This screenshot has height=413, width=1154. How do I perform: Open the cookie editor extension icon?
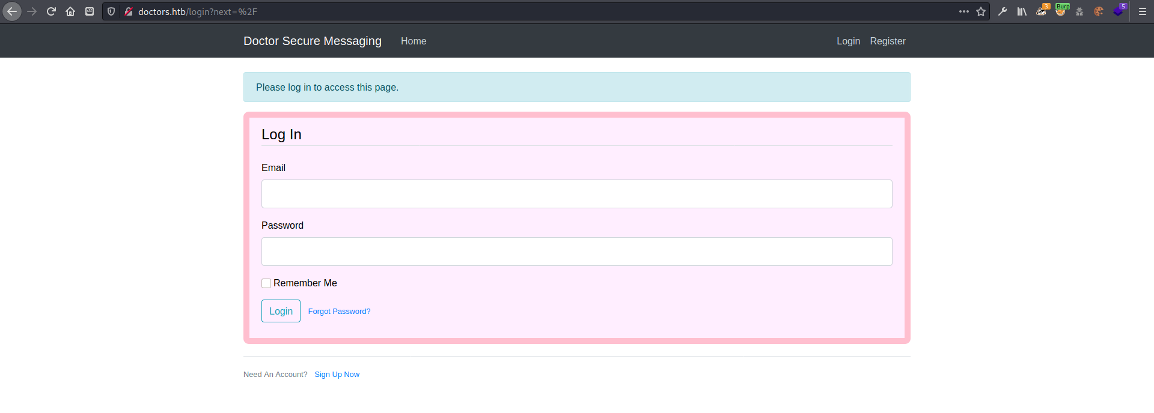coord(1099,11)
